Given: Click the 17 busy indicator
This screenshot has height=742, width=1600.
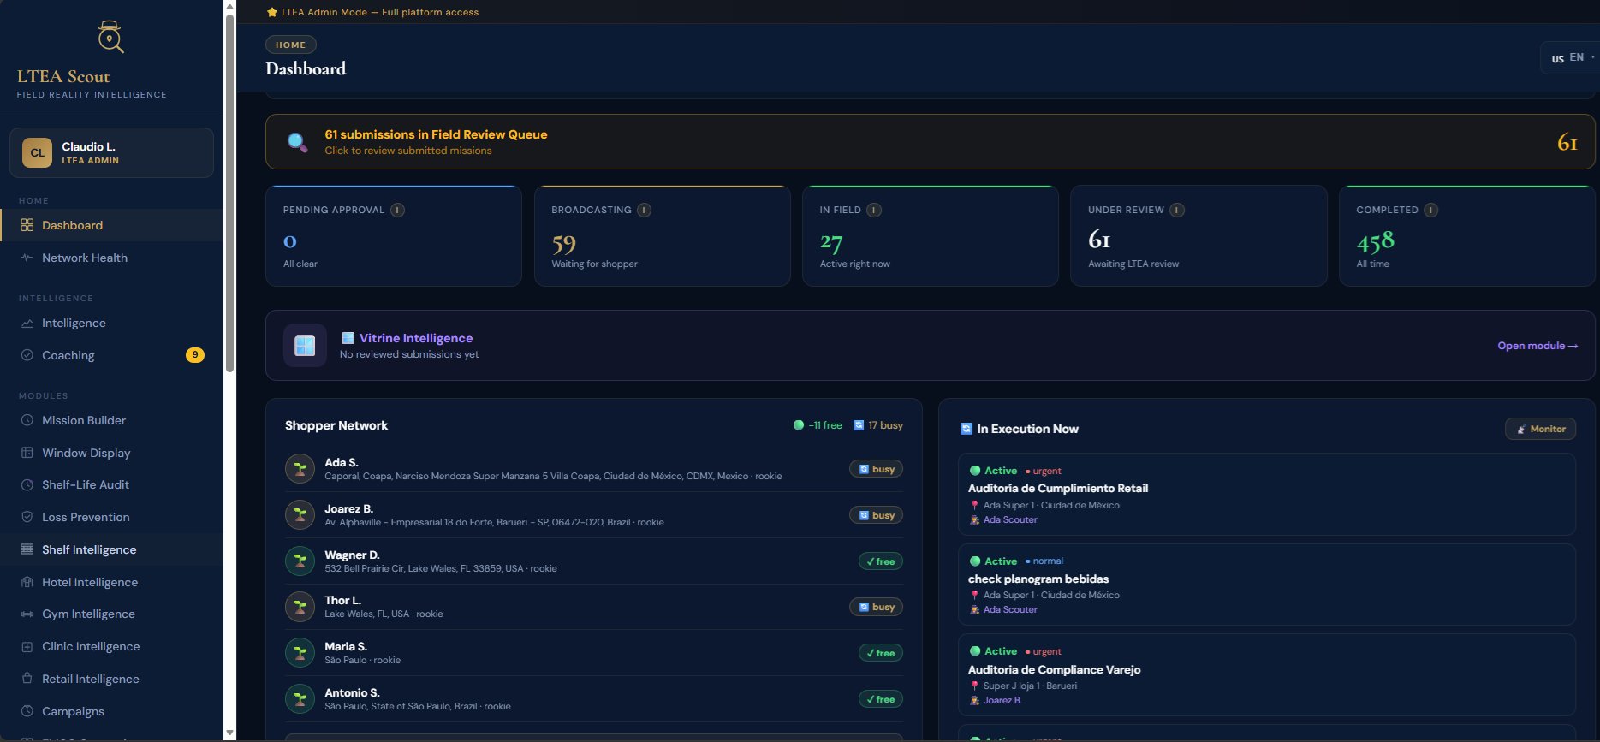Looking at the screenshot, I should coord(878,425).
